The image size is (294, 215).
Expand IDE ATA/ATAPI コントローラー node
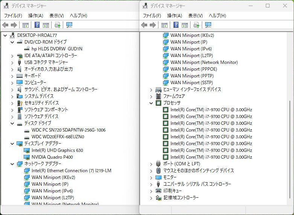tap(12, 56)
